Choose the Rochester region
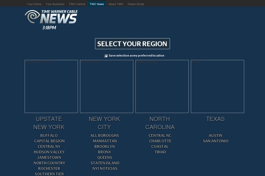The width and height of the screenshot is (265, 176). click(49, 169)
